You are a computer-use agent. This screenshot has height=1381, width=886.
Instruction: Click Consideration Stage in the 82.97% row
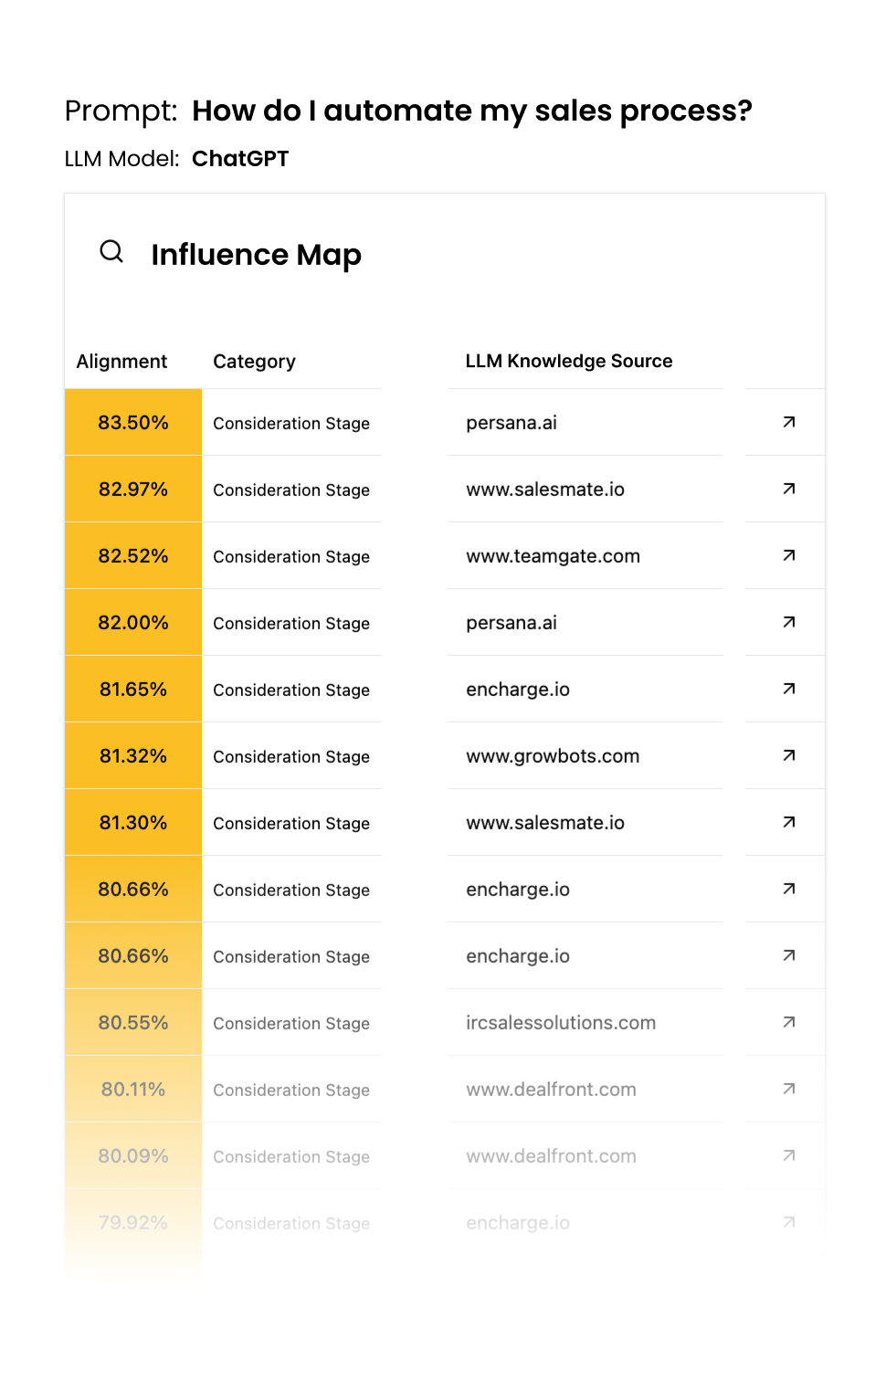[x=291, y=490]
